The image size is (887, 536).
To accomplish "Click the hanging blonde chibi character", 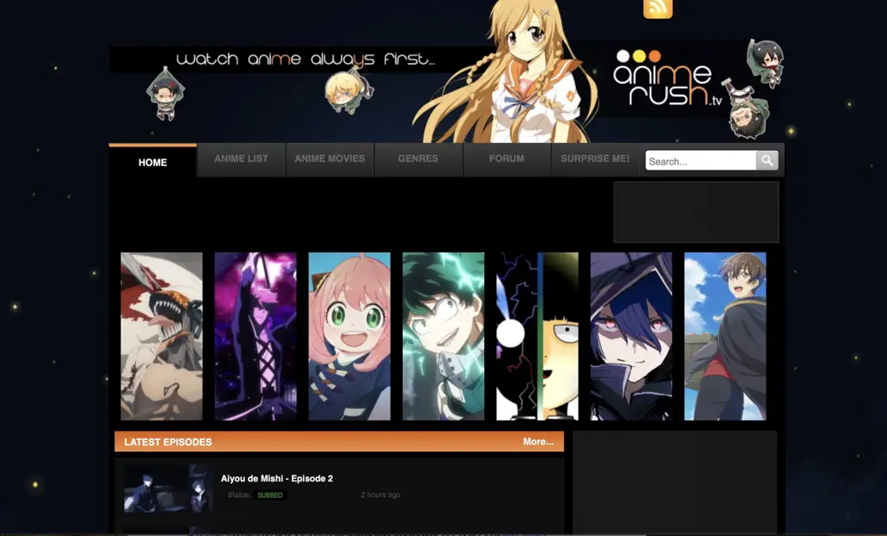I will 347,90.
